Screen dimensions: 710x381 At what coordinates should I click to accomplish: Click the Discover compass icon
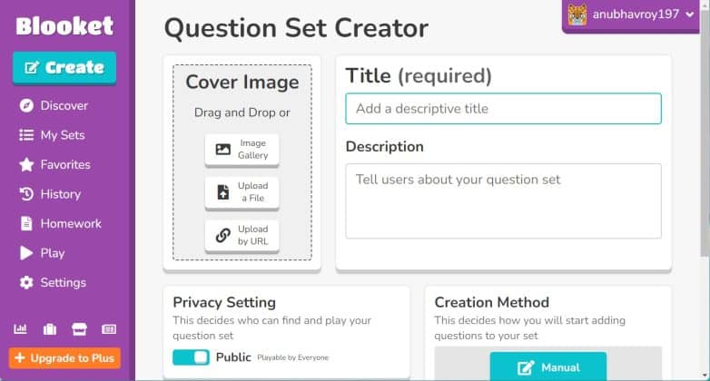pyautogui.click(x=26, y=105)
